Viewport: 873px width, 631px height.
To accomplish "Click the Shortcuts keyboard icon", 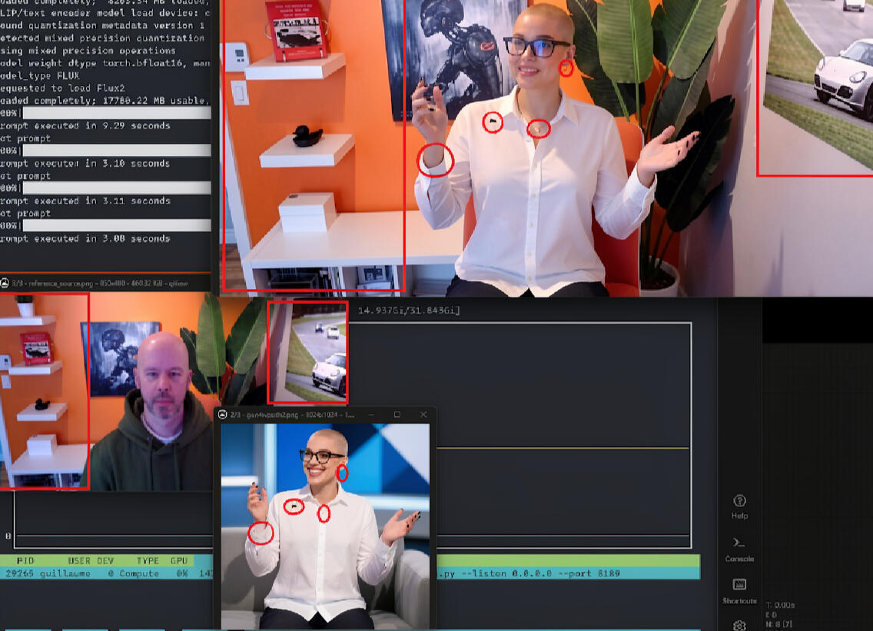I will tap(739, 586).
